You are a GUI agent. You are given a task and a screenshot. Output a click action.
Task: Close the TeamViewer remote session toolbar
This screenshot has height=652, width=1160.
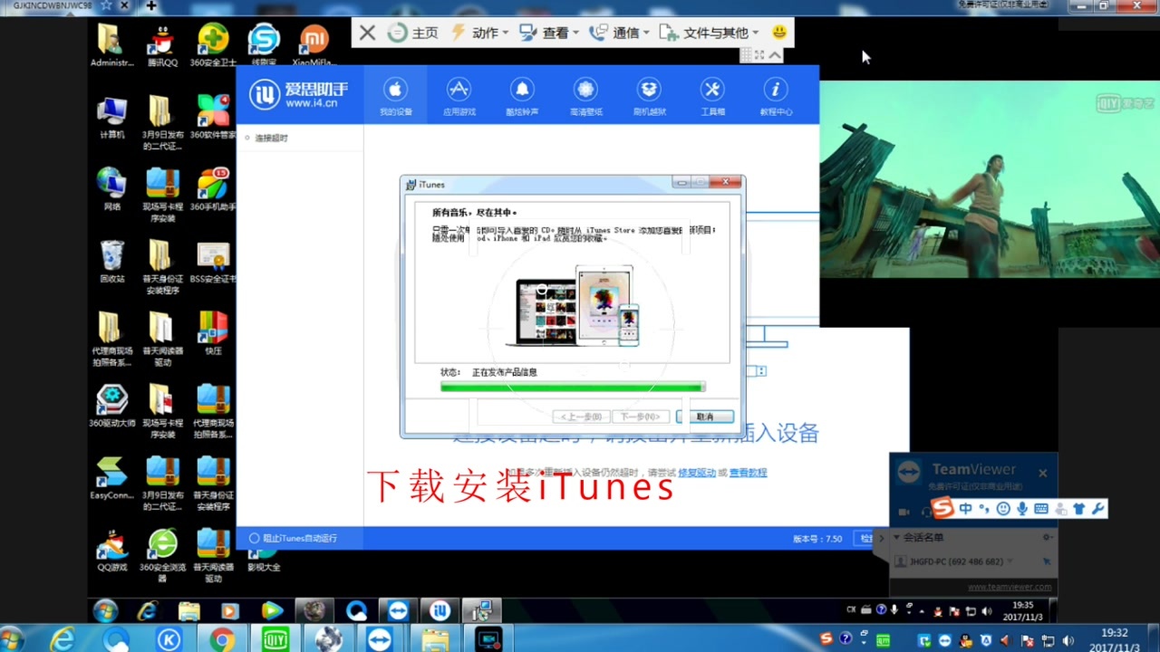pos(367,33)
